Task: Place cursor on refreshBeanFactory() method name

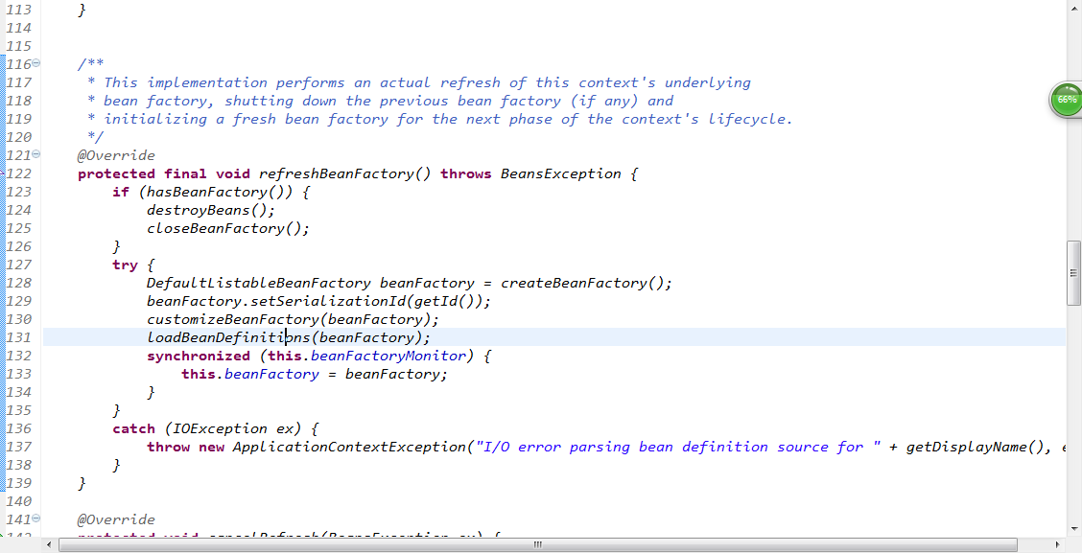Action: tap(345, 173)
